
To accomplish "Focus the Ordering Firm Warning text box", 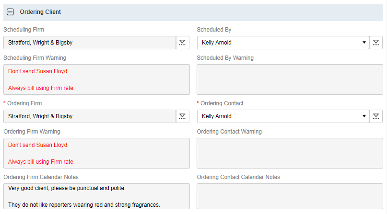I will (x=96, y=153).
